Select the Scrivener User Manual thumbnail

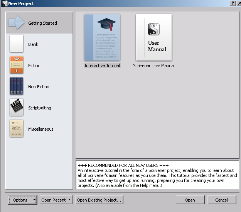154,37
